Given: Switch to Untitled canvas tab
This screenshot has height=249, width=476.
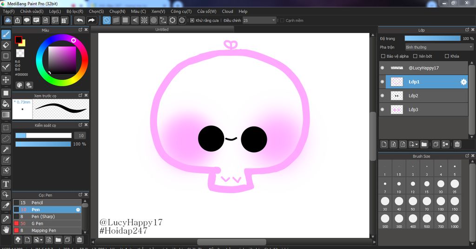Looking at the screenshot, I should click(x=162, y=29).
